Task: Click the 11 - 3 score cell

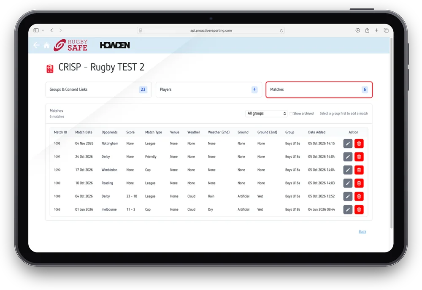Action: 131,209
